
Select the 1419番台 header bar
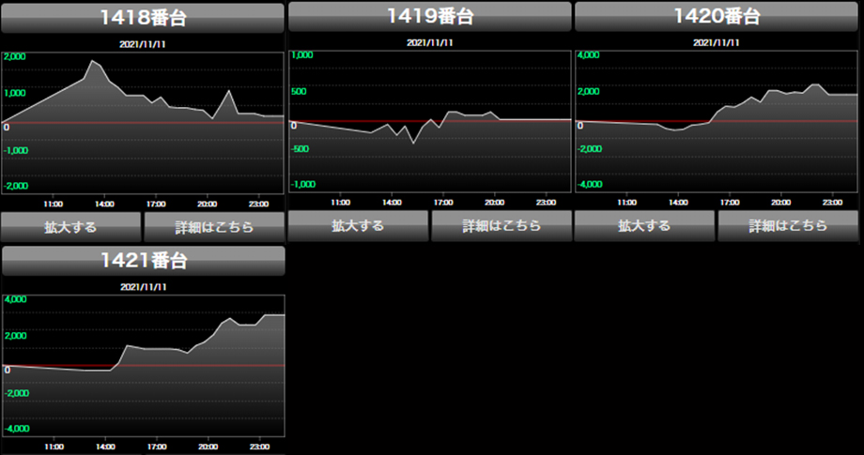tap(429, 17)
